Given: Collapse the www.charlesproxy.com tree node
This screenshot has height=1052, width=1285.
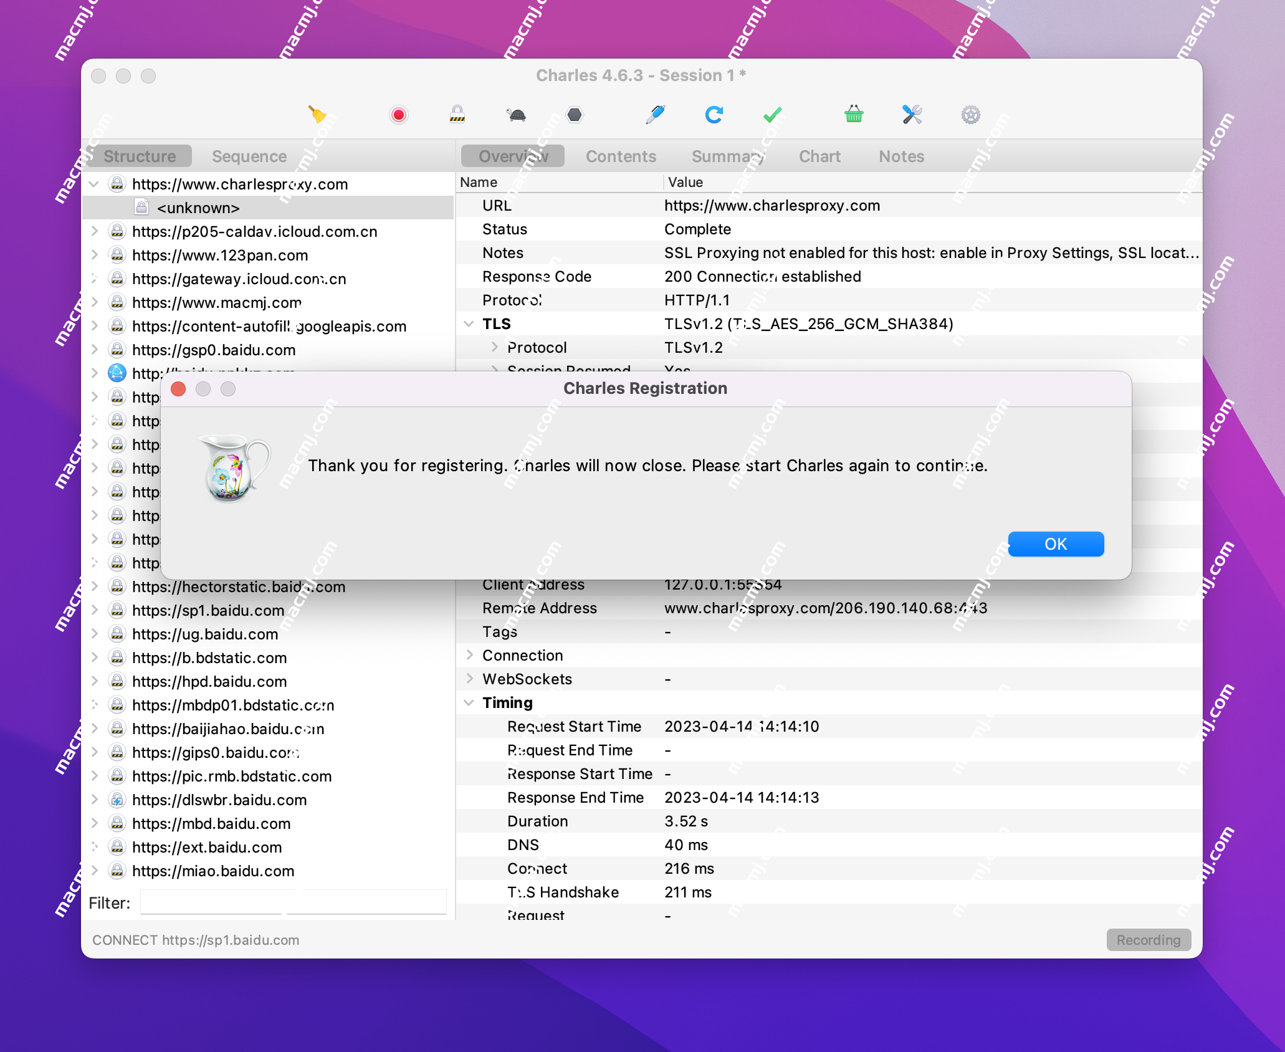Looking at the screenshot, I should pyautogui.click(x=94, y=184).
